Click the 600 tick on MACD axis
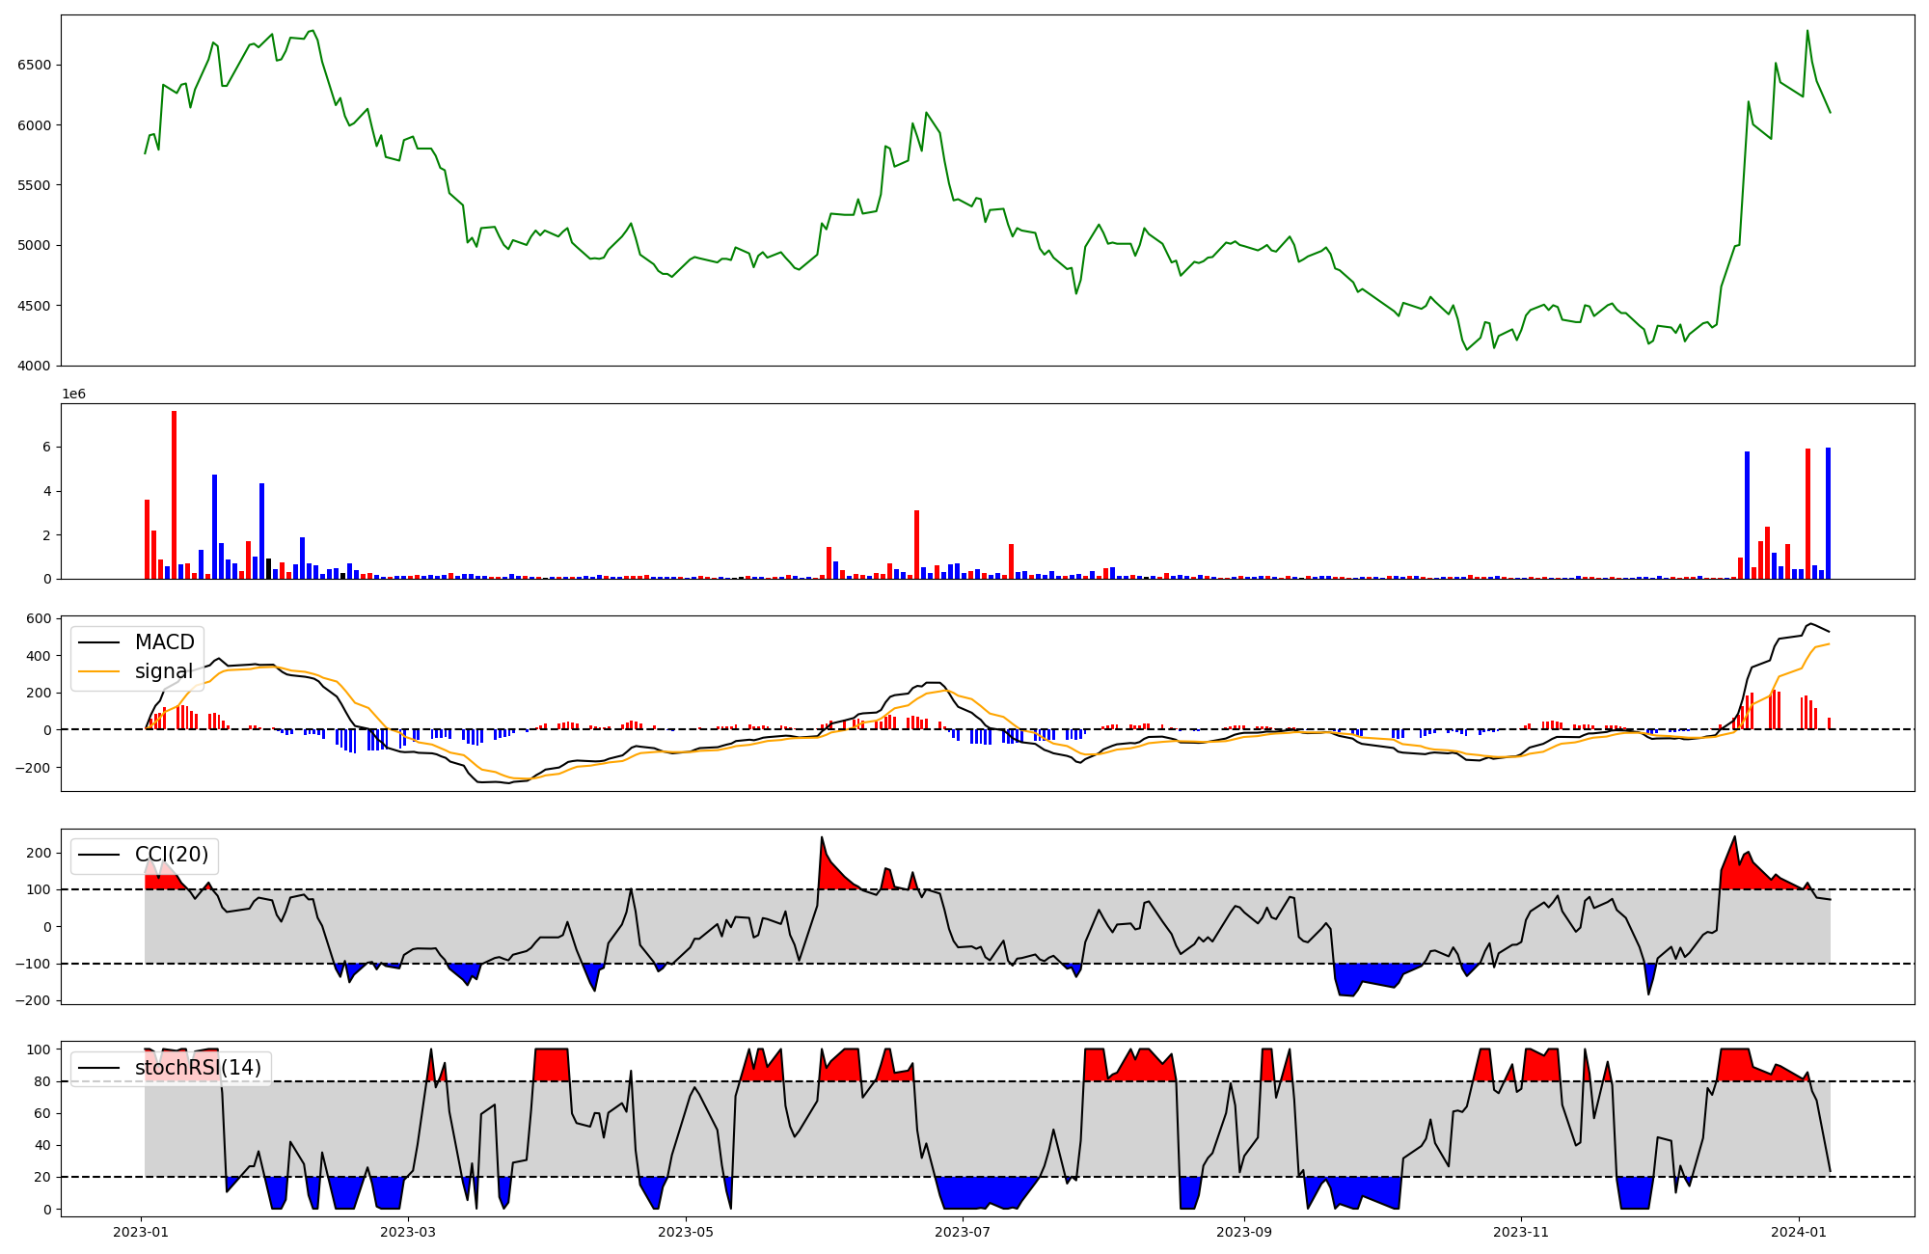 [40, 618]
